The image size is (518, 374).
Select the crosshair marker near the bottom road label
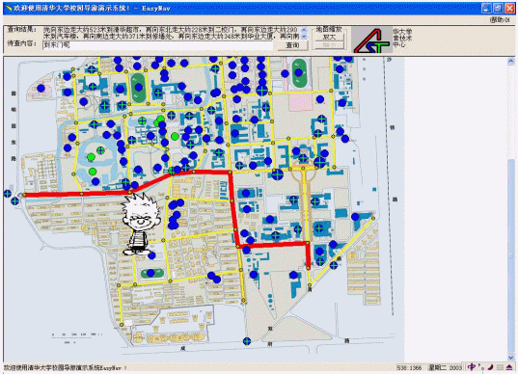click(247, 341)
